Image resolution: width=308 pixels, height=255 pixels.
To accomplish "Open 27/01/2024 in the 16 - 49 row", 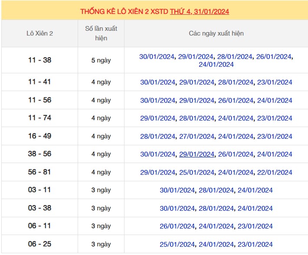I will coord(197,136).
